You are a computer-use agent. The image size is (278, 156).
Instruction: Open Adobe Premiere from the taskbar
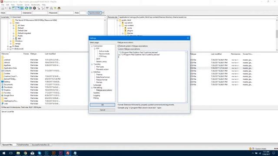pos(61,153)
